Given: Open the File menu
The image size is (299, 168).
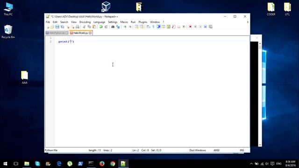Looking at the screenshot, I should pos(48,22).
